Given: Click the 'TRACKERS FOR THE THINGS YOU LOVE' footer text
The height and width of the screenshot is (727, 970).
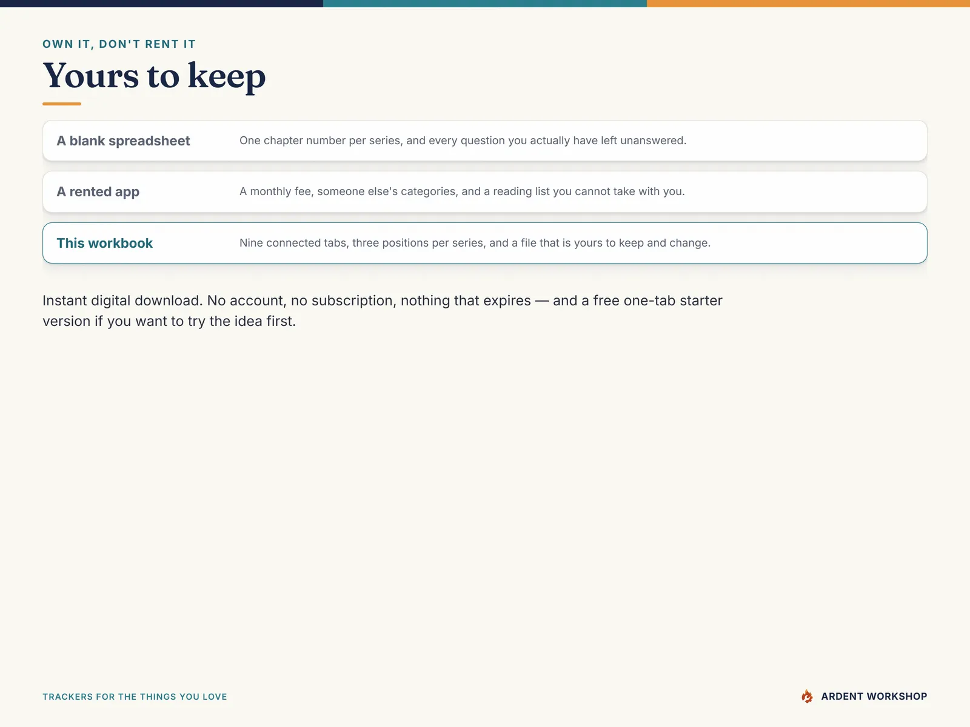Looking at the screenshot, I should pos(135,697).
